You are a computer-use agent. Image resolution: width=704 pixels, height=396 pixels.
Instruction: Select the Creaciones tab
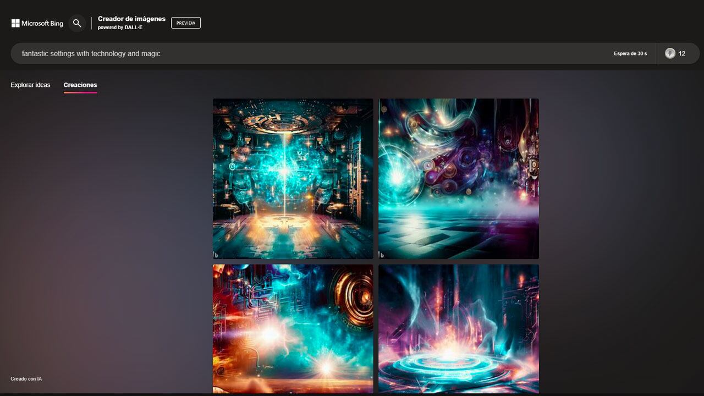tap(80, 85)
